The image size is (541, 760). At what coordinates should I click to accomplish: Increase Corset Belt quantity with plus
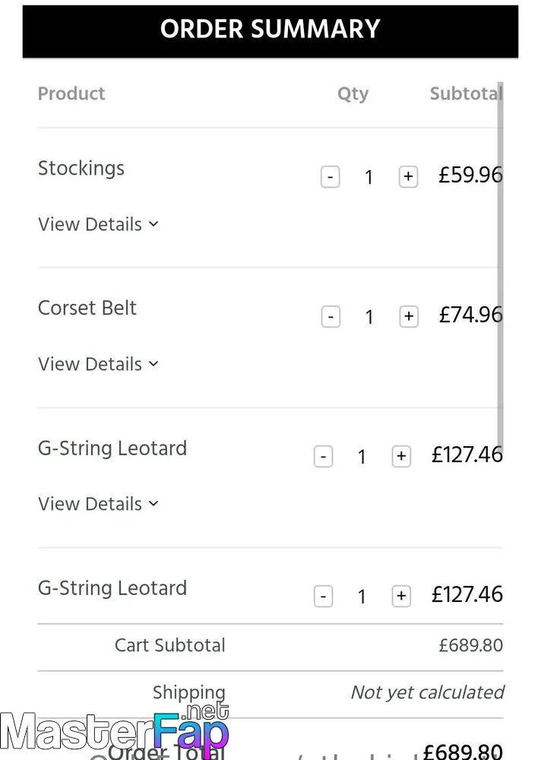[x=409, y=317]
